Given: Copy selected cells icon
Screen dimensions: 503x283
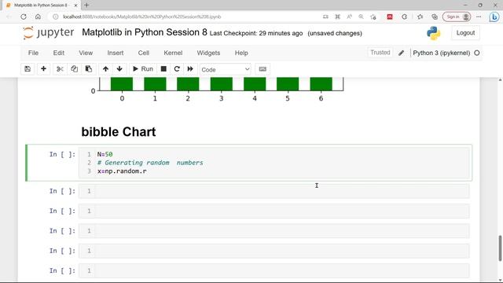Looking at the screenshot, I should pos(74,69).
